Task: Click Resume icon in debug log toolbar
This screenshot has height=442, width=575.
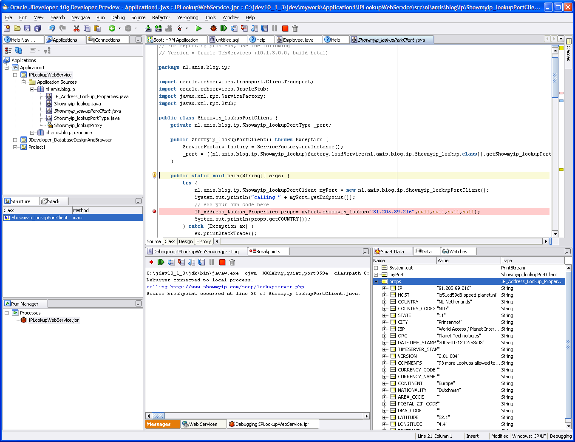Action: [161, 262]
